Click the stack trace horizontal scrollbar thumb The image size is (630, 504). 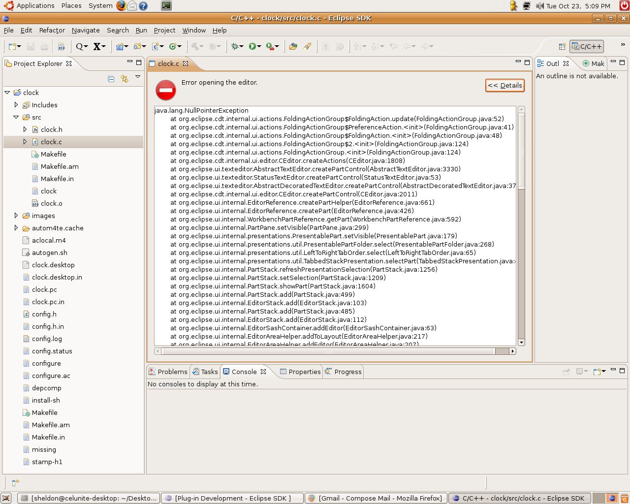(x=328, y=351)
